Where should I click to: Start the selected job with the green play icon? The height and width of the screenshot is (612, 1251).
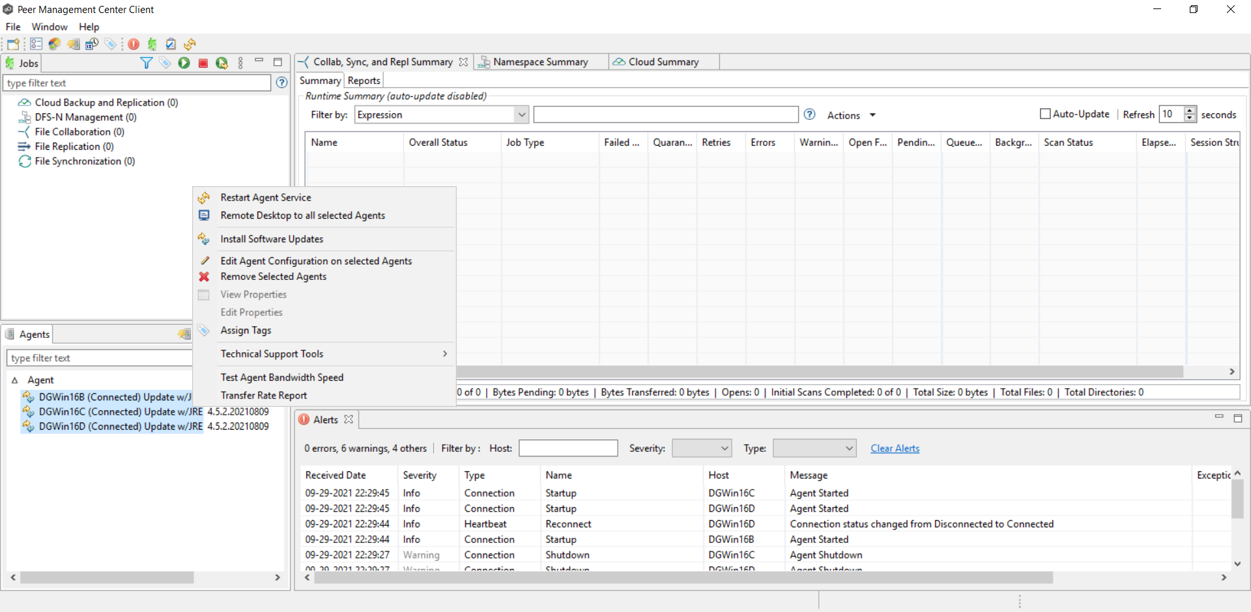184,63
